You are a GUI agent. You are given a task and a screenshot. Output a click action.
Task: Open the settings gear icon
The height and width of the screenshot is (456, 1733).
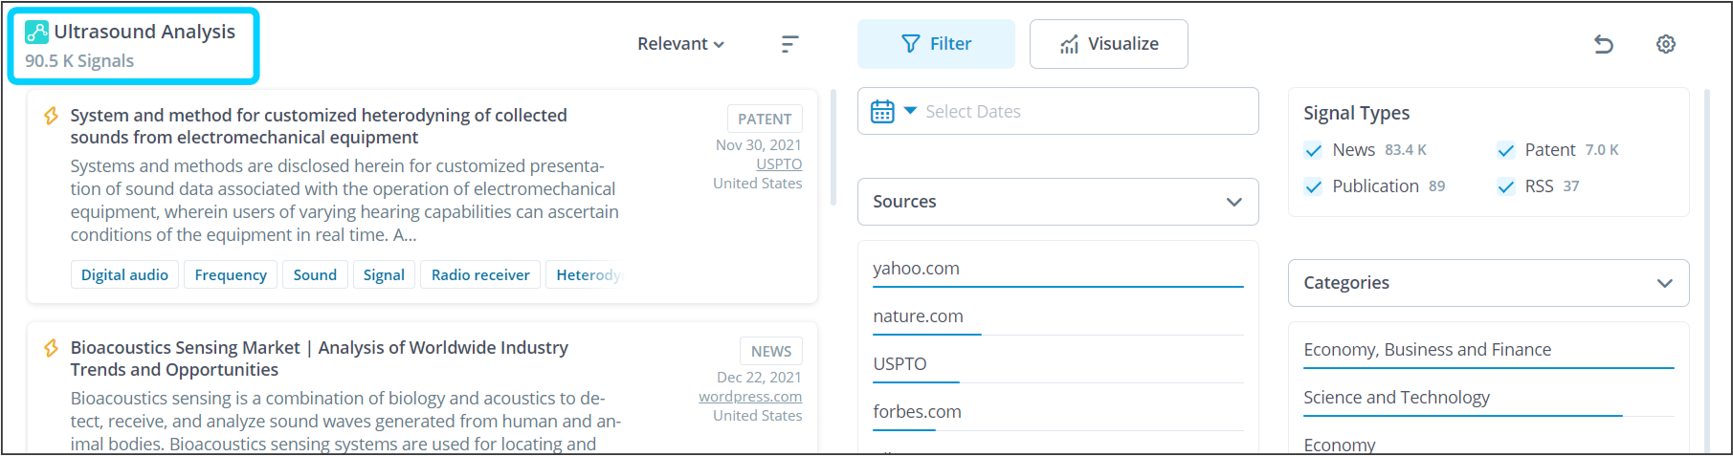1666,44
